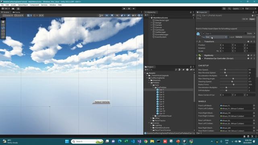
Task: Toggle hidden objects visibility in Scene toolbar
Action: (x=129, y=15)
